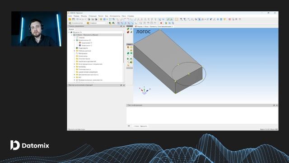This screenshot has width=289, height=163.
Task: Close the Панель управления panel
Action: tap(124, 26)
